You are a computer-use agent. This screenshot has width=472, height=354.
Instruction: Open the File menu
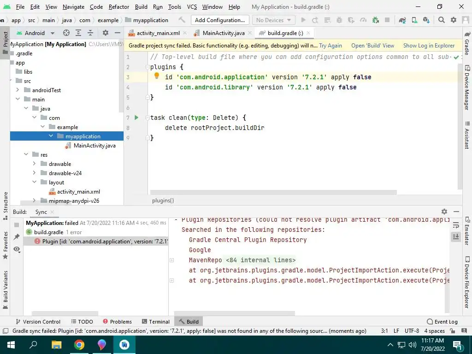[20, 6]
